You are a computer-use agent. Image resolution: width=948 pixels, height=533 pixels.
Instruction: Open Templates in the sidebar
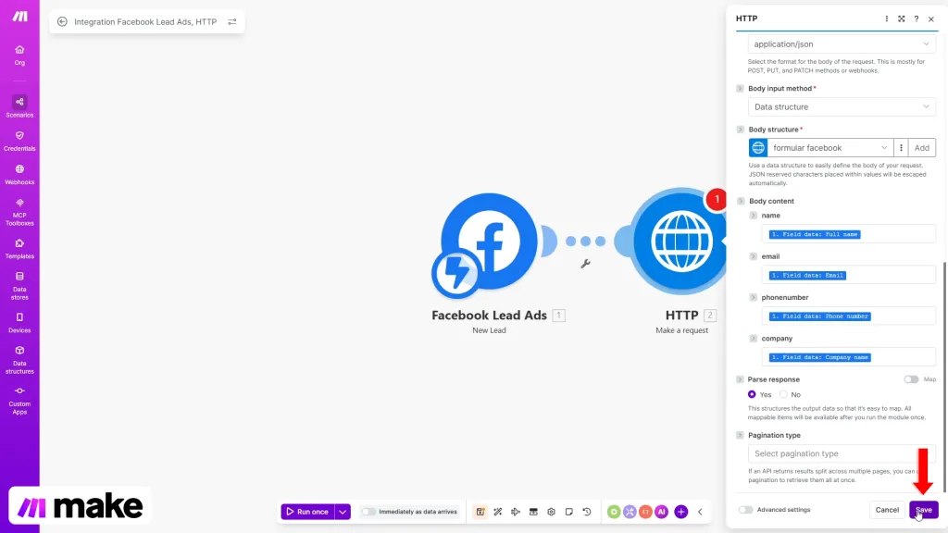point(19,248)
